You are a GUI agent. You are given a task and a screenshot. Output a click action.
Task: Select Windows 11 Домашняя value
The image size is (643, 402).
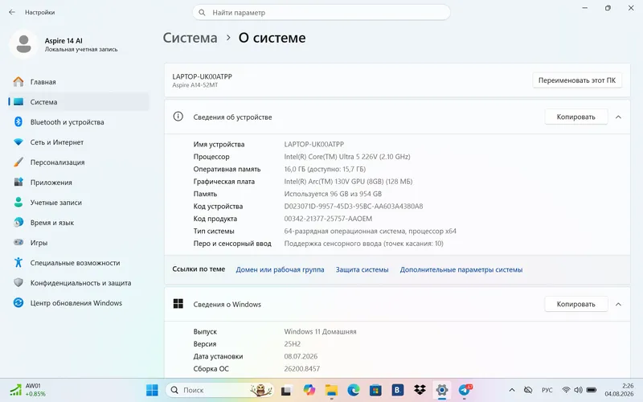[320, 331]
